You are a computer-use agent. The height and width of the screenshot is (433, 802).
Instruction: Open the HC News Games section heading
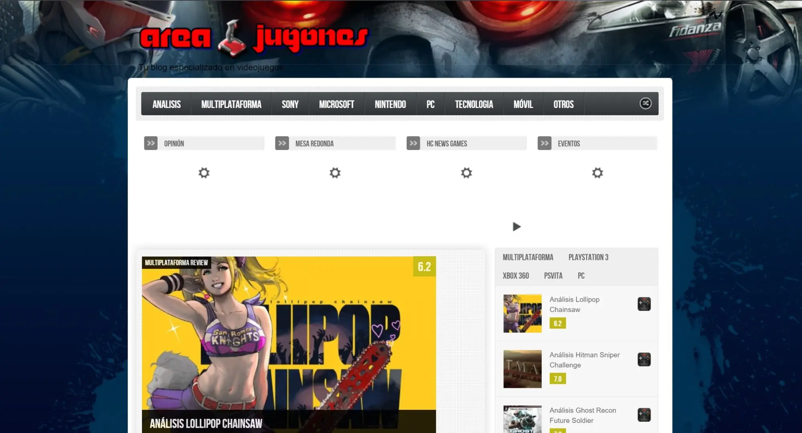[x=447, y=143]
